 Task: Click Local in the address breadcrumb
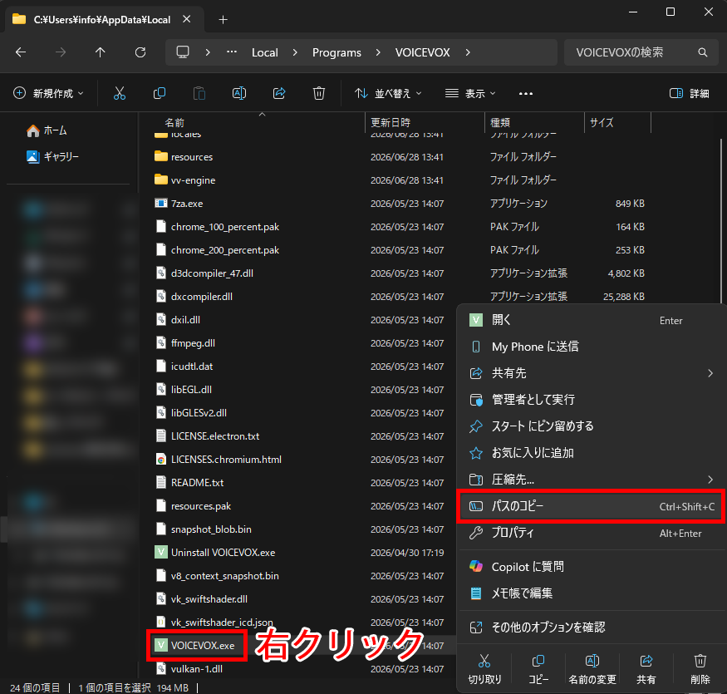(265, 52)
